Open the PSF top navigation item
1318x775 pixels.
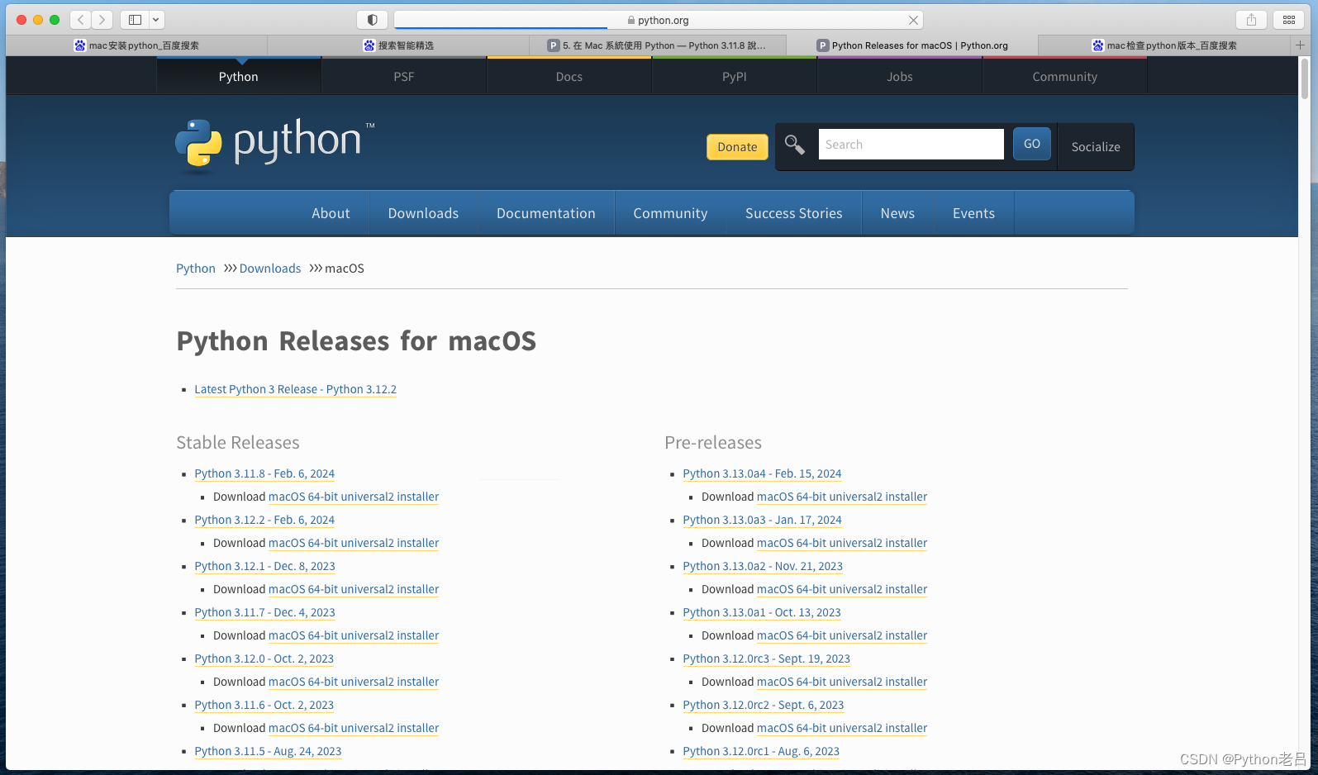click(x=404, y=76)
